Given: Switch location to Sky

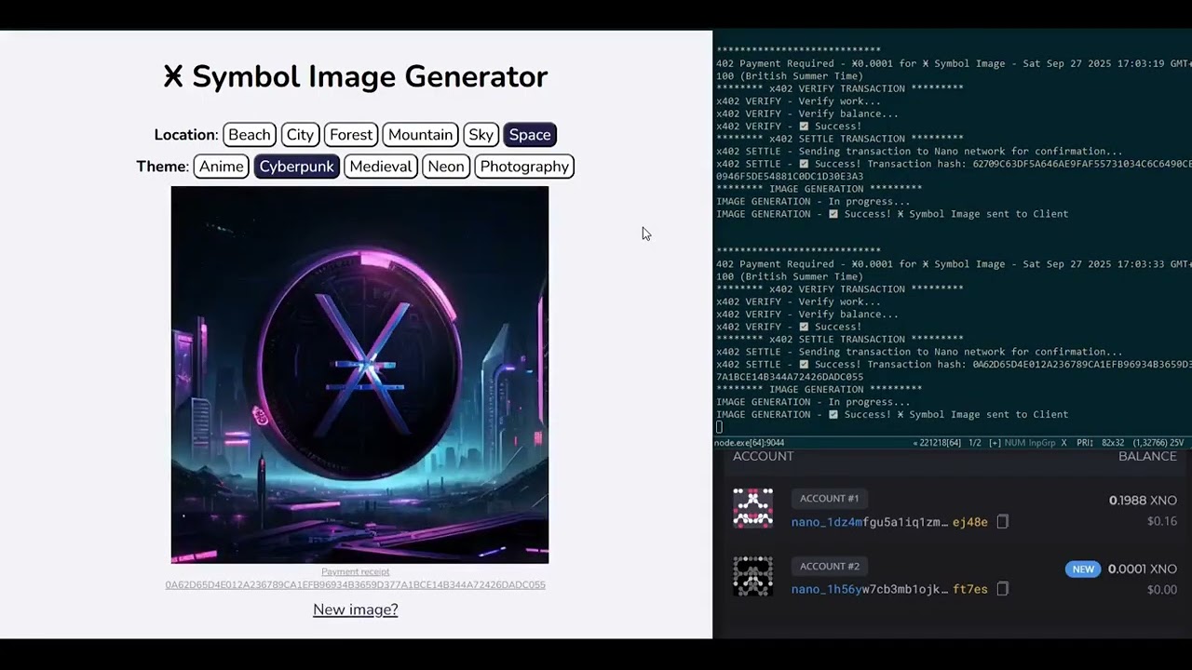Looking at the screenshot, I should 481,135.
